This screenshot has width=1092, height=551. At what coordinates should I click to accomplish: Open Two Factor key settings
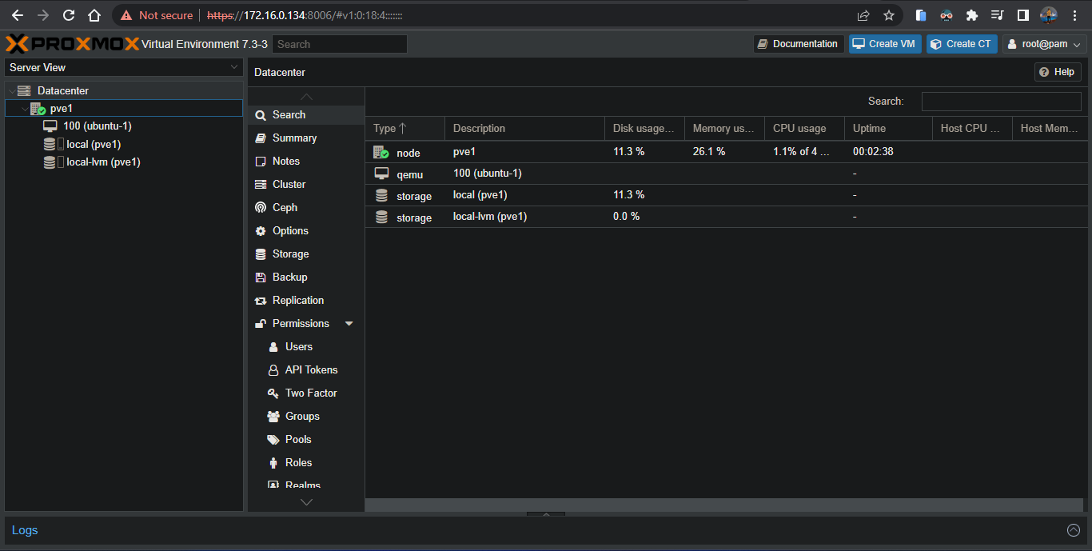(x=310, y=393)
